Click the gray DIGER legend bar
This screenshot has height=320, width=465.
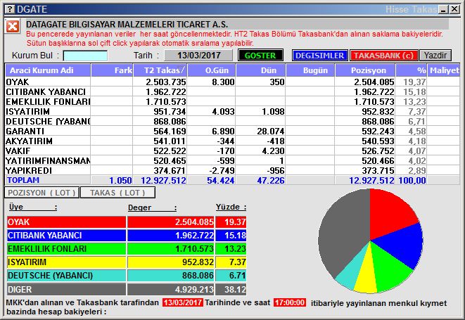click(x=66, y=289)
